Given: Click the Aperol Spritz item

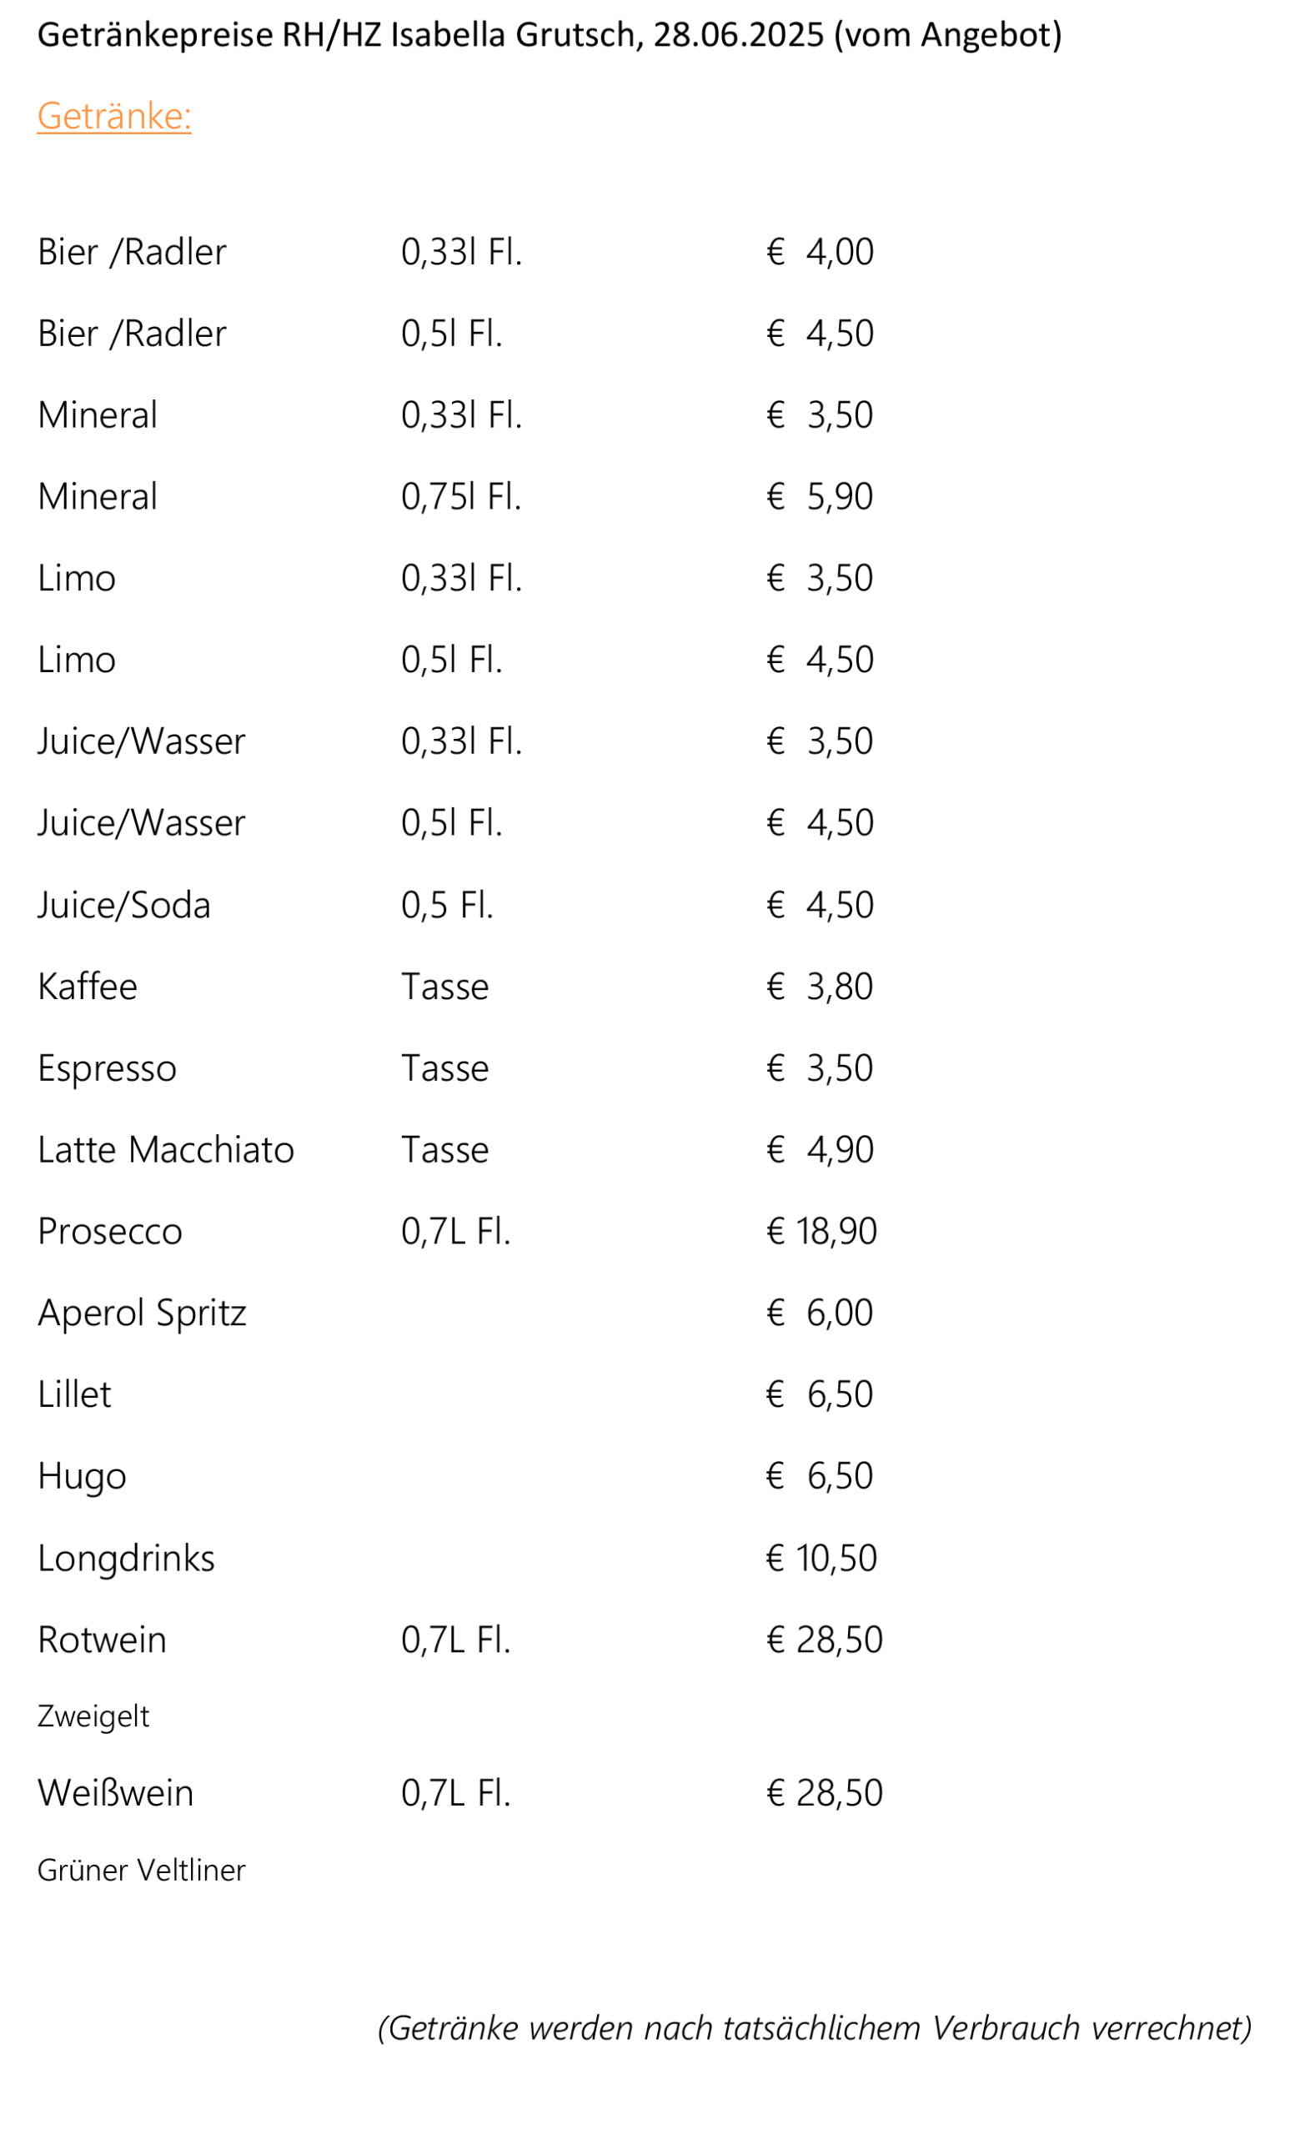Looking at the screenshot, I should (142, 1314).
